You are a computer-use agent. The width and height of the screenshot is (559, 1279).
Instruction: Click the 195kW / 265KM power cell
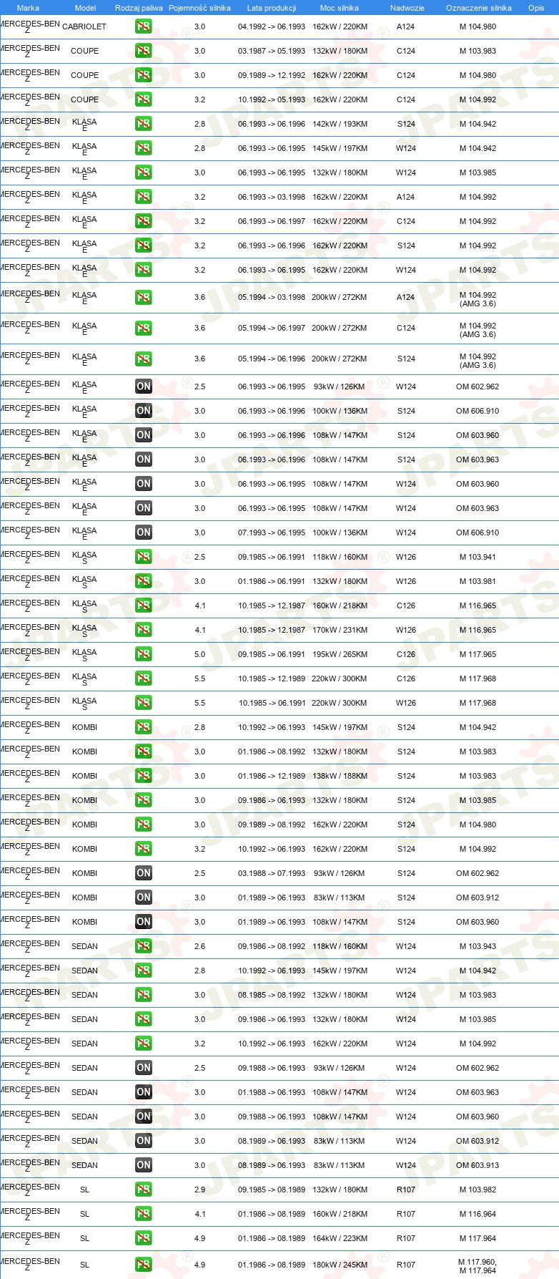click(340, 654)
